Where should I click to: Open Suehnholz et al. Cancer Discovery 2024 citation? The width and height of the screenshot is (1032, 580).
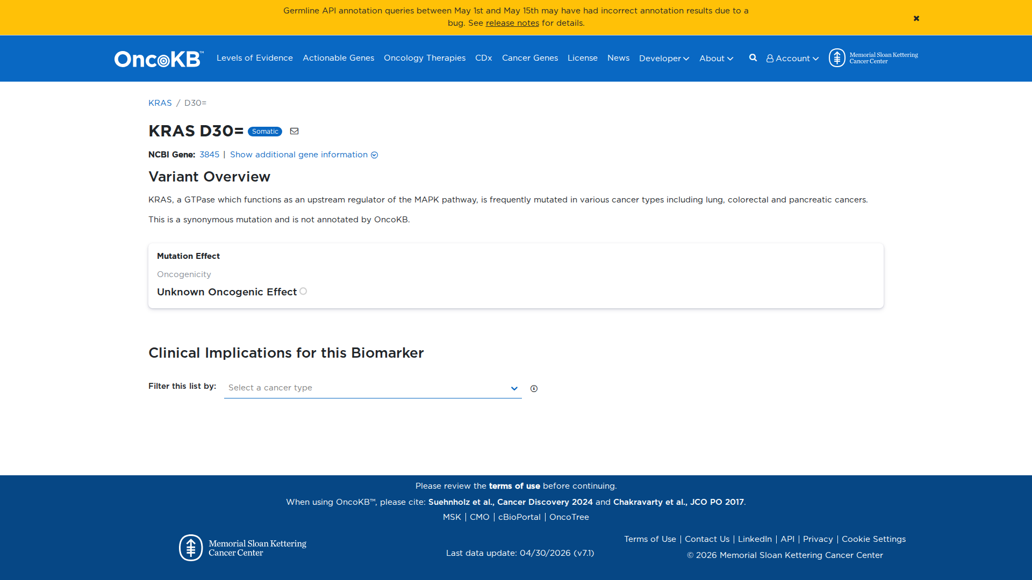click(x=511, y=502)
